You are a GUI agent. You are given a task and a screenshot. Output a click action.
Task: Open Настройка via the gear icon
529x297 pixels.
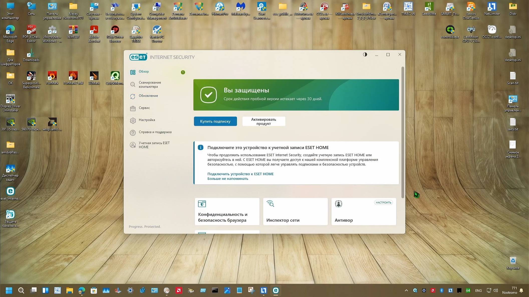click(133, 120)
